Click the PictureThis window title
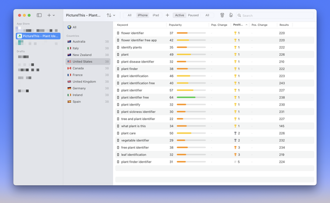This screenshot has width=330, height=203. 83,15
